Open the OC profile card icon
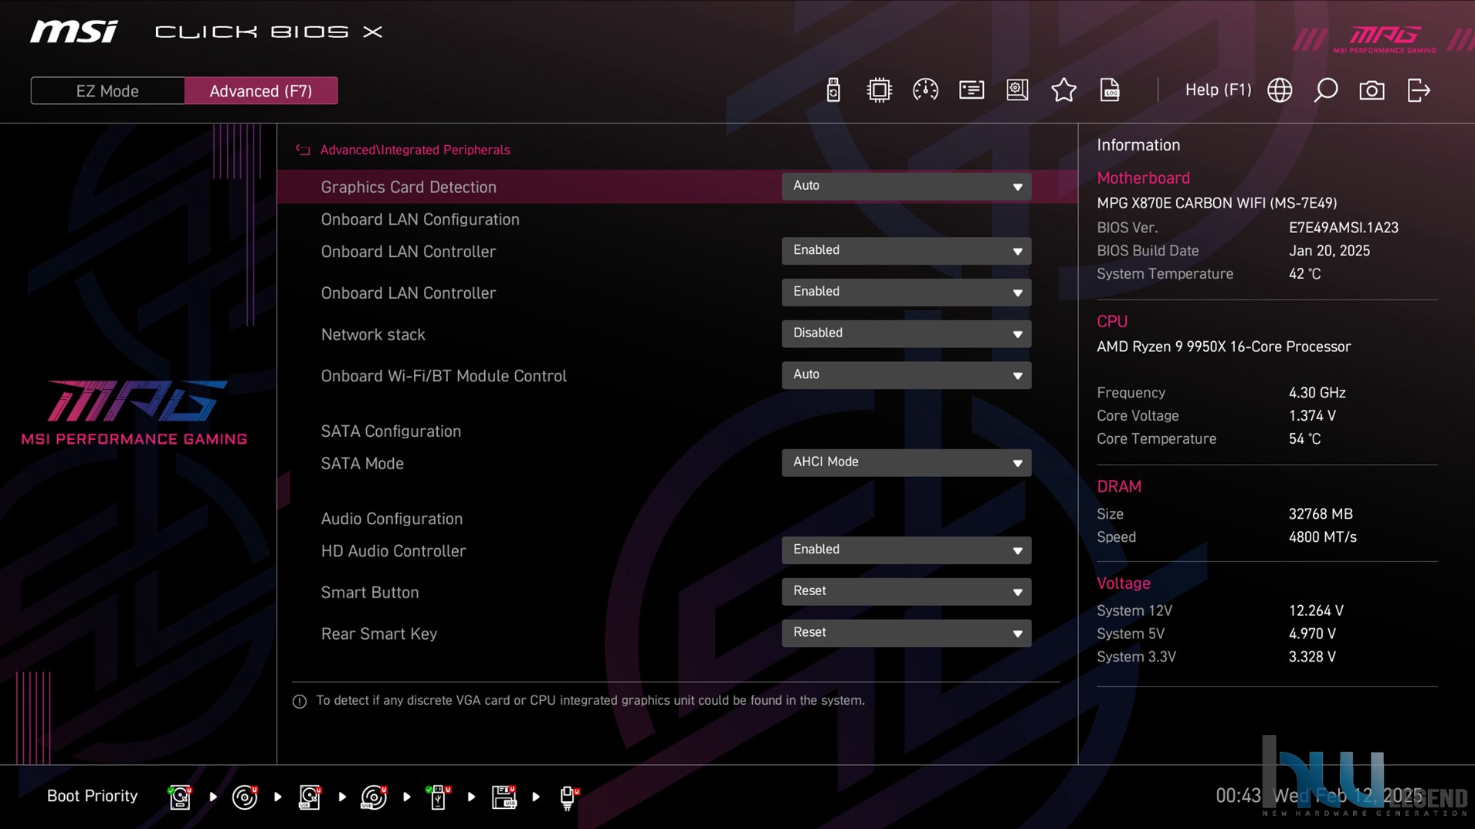This screenshot has height=829, width=1475. pyautogui.click(x=971, y=90)
